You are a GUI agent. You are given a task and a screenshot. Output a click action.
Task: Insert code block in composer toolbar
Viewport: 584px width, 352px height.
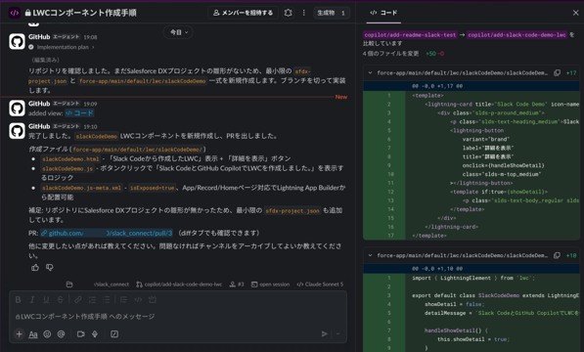click(152, 299)
